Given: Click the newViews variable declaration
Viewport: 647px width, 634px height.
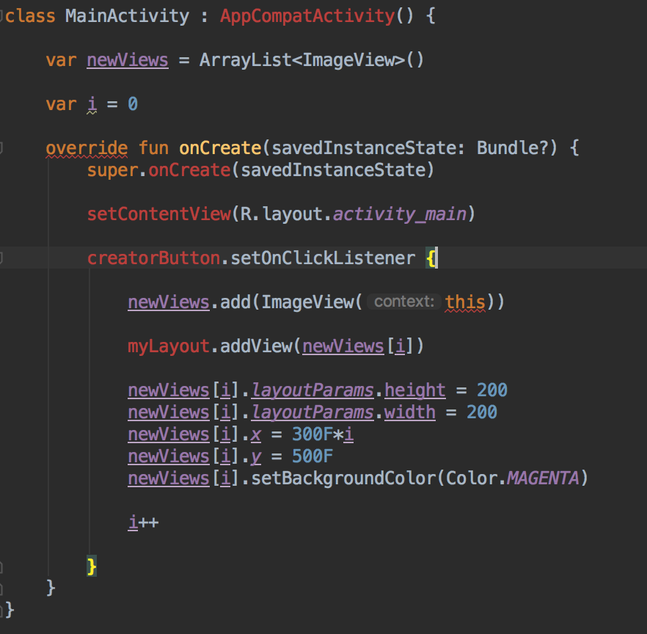Looking at the screenshot, I should tap(127, 59).
